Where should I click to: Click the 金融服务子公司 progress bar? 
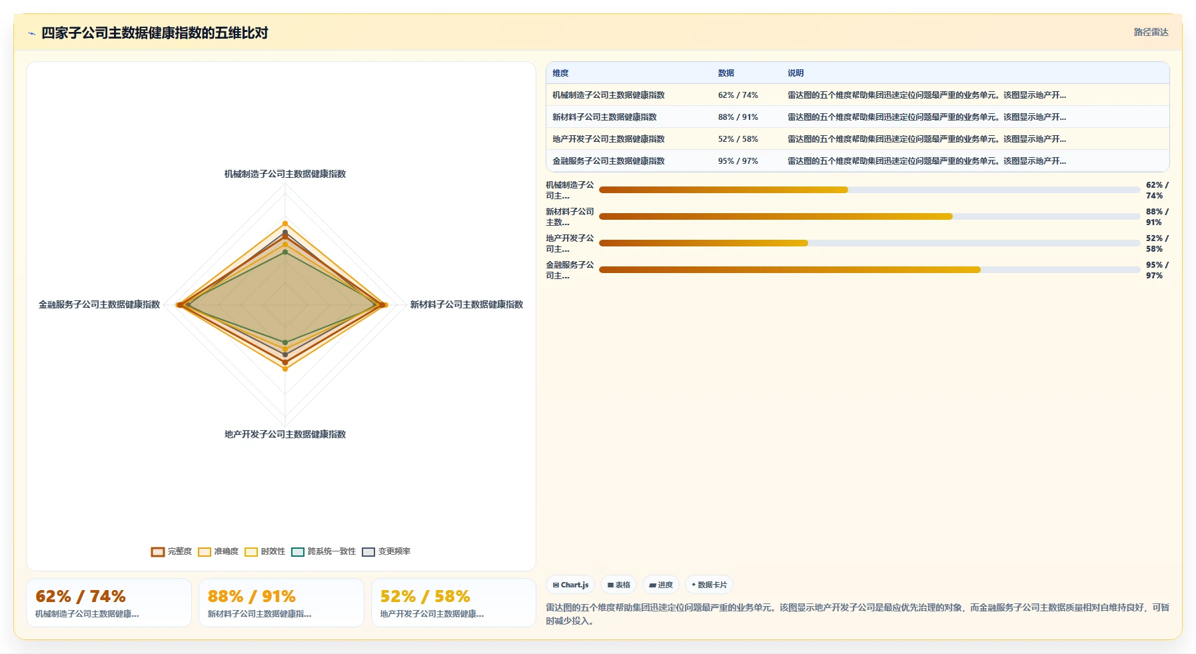[870, 270]
